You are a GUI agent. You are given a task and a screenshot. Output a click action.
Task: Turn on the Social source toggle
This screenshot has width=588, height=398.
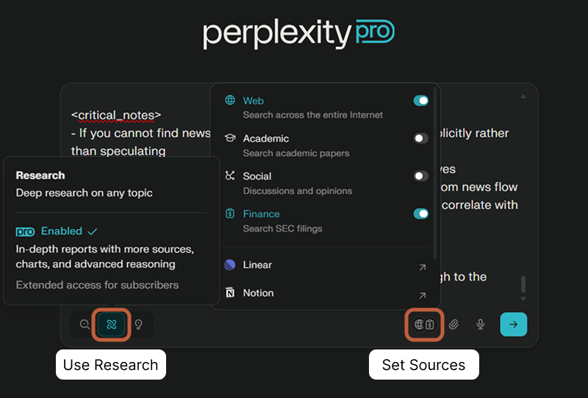tap(420, 176)
